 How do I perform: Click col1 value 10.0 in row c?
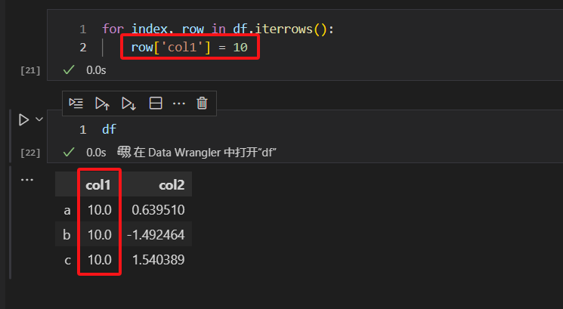100,260
